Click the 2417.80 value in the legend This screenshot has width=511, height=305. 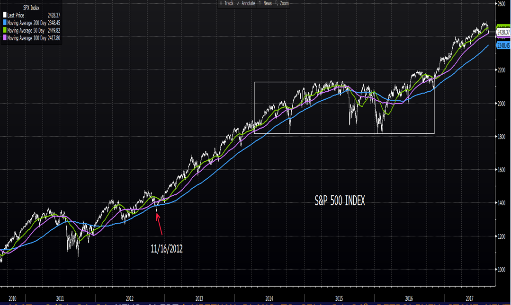click(54, 38)
